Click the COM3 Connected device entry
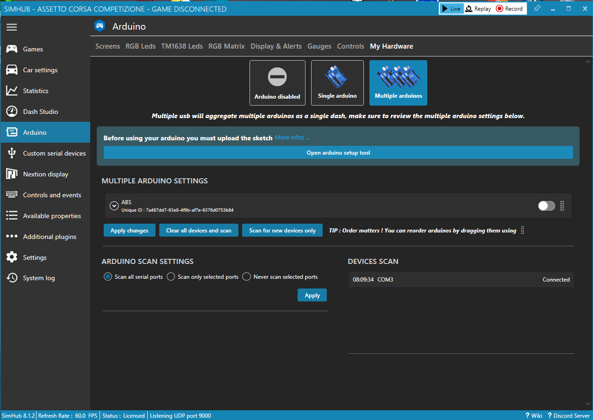The image size is (593, 420). click(x=461, y=279)
